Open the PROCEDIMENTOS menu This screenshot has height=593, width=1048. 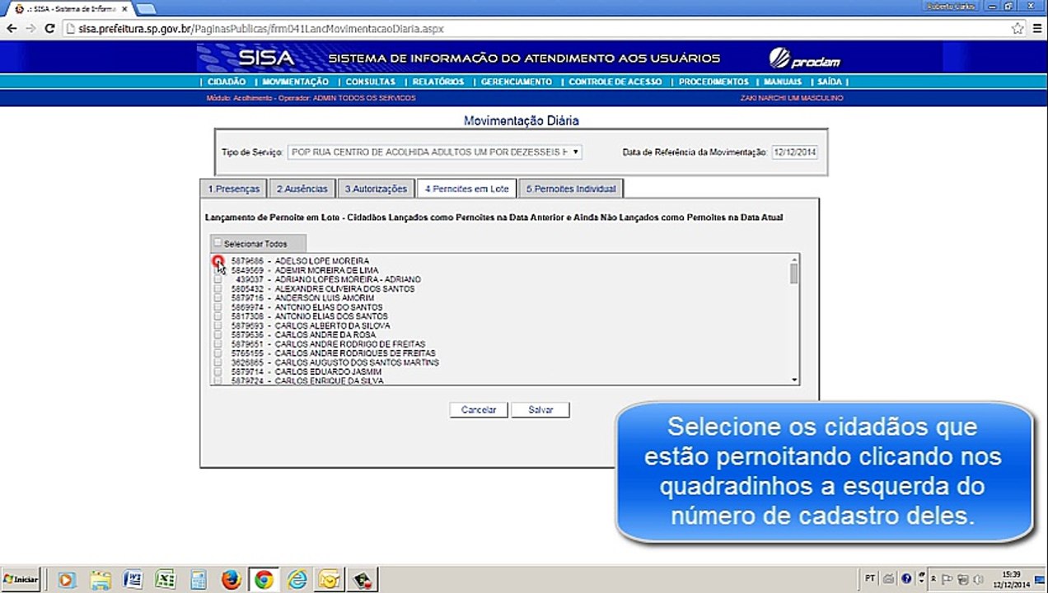713,82
